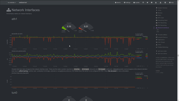This screenshot has height=101, width=179.
Task: Click the eth1 section heading
Action: click(x=14, y=19)
